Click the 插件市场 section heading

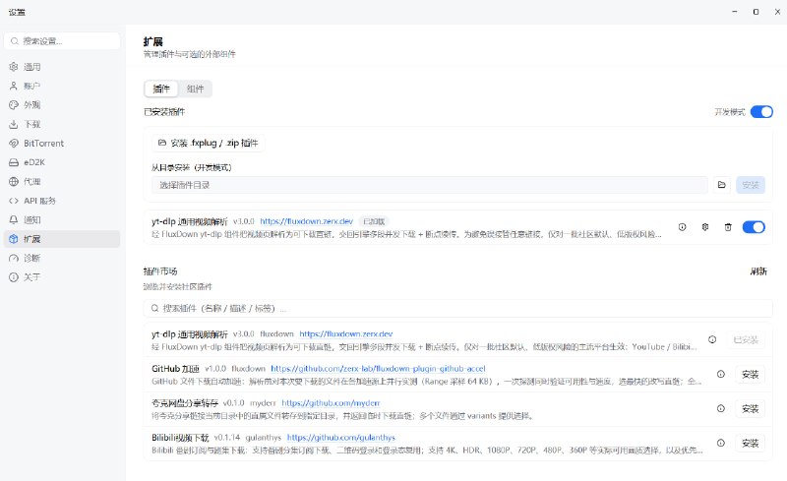[160, 271]
